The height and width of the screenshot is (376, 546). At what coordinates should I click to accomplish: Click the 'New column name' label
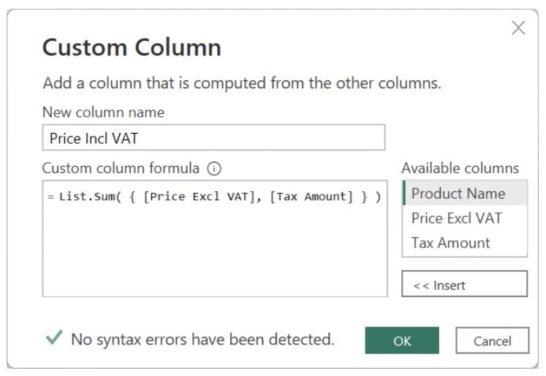point(103,112)
